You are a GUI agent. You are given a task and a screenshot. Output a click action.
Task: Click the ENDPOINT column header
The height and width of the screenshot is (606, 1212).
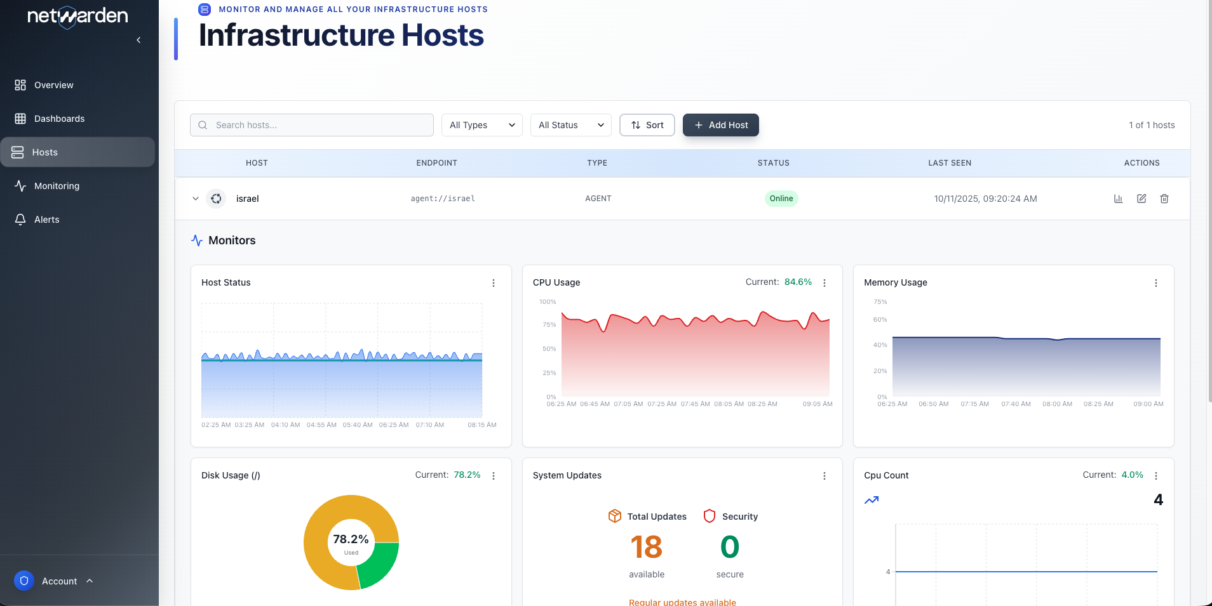[437, 163]
